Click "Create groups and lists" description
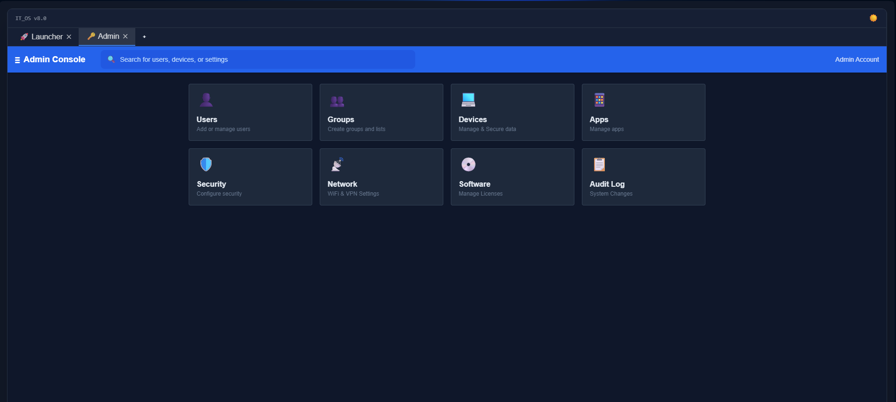 [356, 129]
